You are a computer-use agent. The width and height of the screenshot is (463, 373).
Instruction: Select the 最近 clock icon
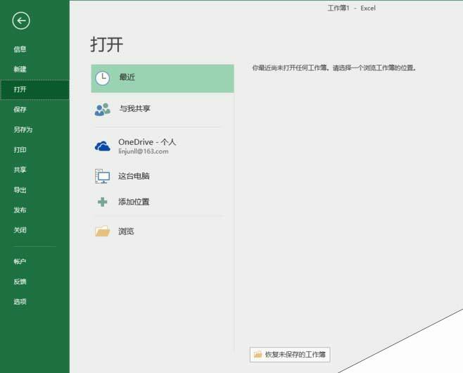coord(103,78)
